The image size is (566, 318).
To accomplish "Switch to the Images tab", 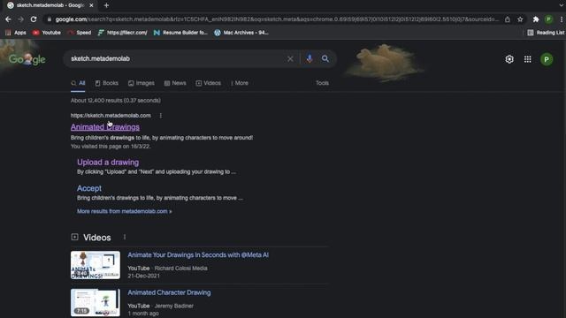I will (x=141, y=83).
